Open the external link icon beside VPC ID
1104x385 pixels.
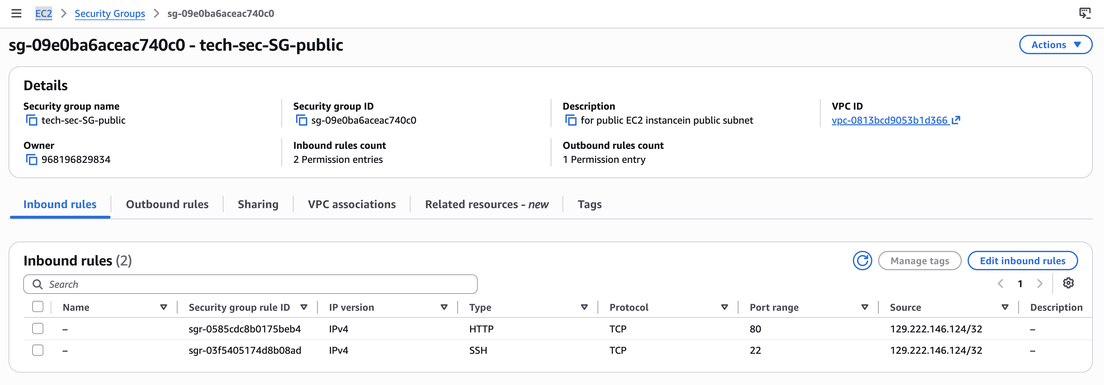pos(956,120)
